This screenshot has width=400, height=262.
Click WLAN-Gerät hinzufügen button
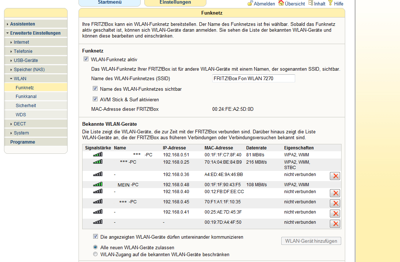(311, 241)
